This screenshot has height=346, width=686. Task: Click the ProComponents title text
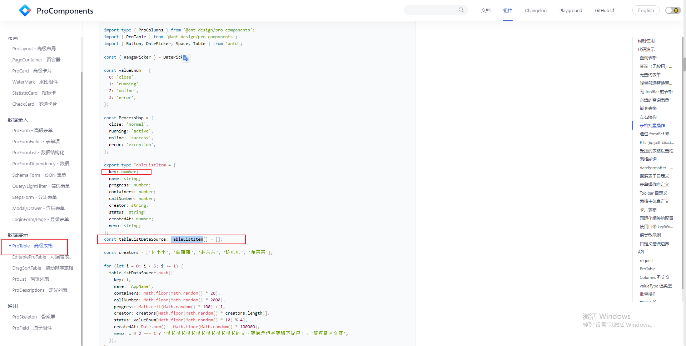[x=65, y=11]
